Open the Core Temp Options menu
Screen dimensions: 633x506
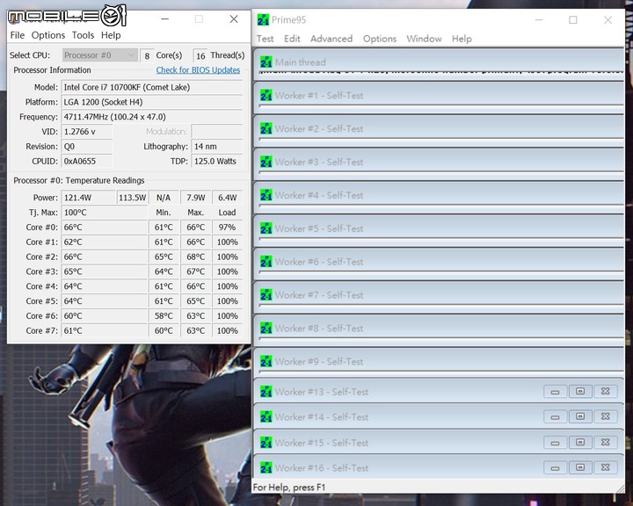tap(48, 35)
